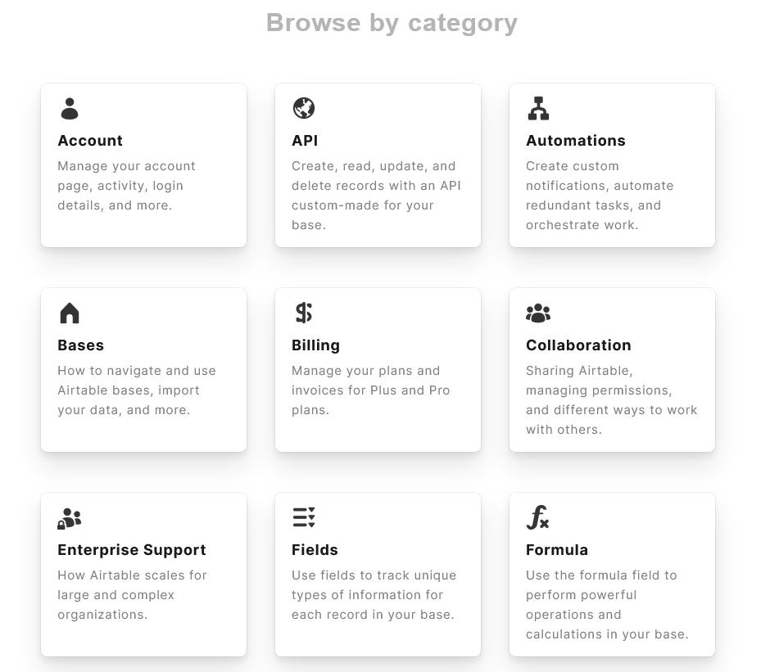This screenshot has height=672, width=770.
Task: Open the API category link
Action: [305, 141]
